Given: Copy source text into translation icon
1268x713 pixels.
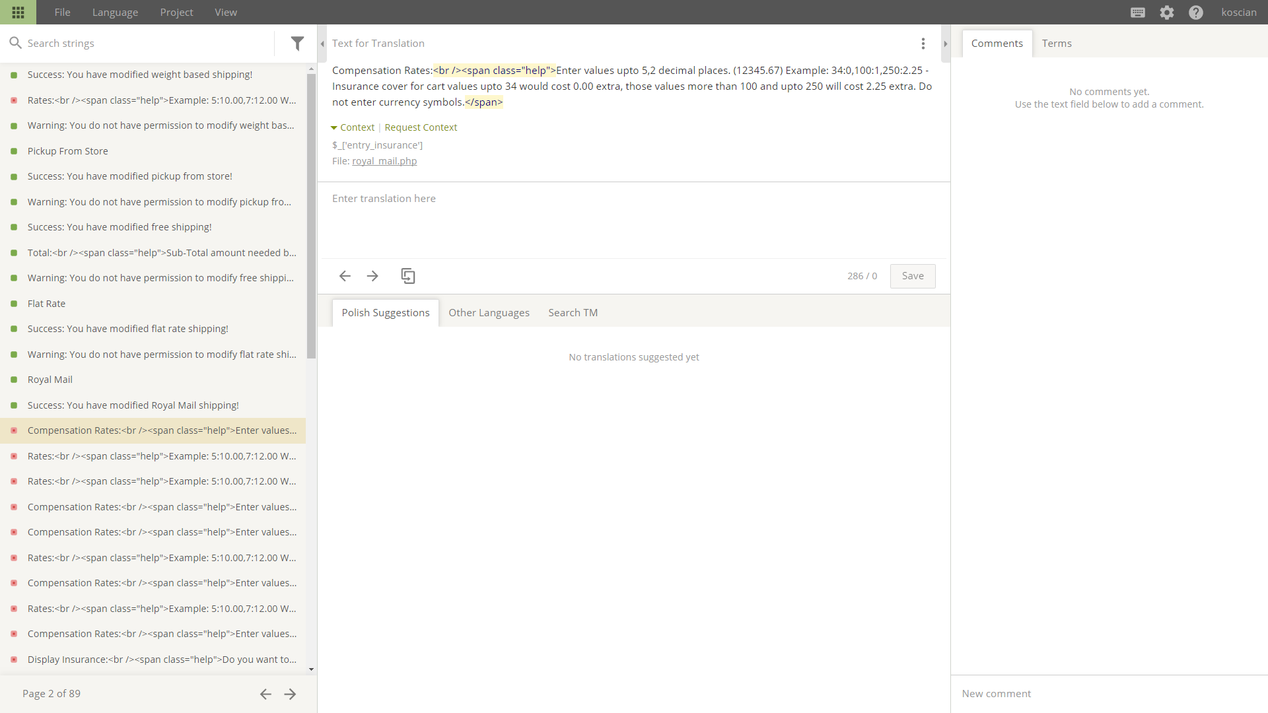Looking at the screenshot, I should (408, 276).
